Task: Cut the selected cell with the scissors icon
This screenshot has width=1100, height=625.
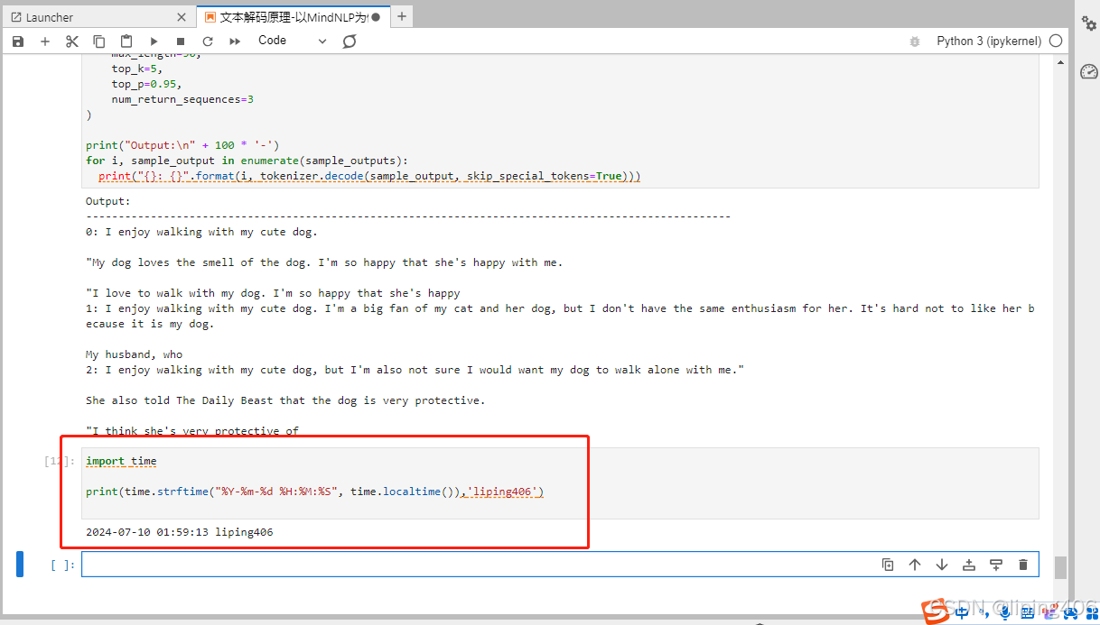Action: (72, 41)
